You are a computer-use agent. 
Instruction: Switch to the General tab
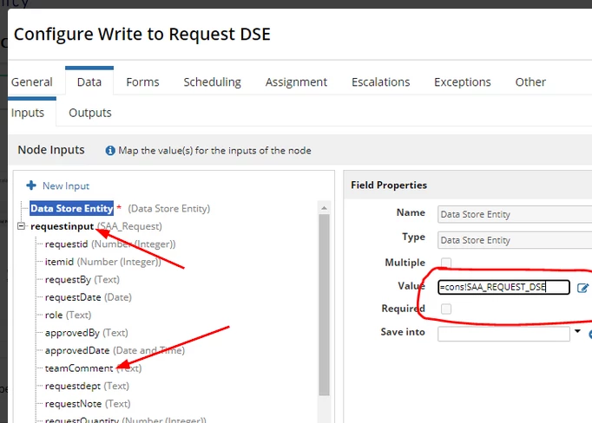(32, 81)
